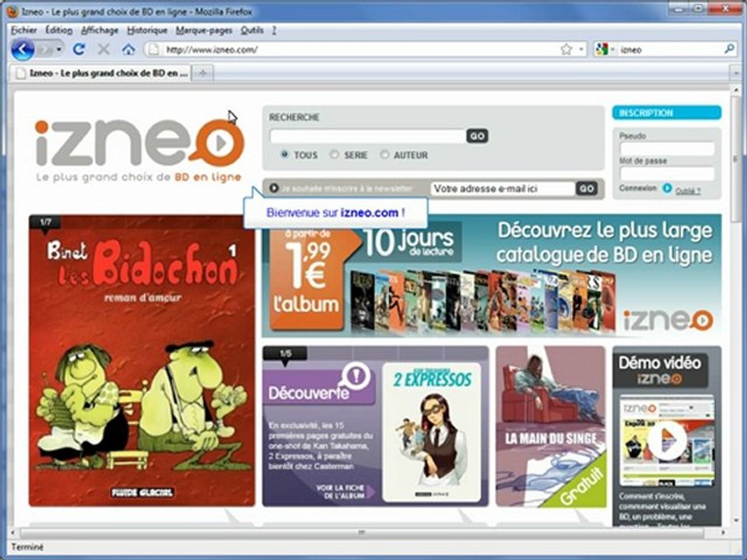The image size is (747, 560).
Task: Open the search engine chooser dropdown
Action: [x=612, y=50]
